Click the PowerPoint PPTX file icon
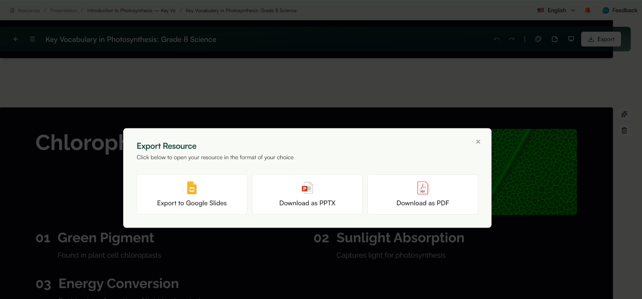642x299 pixels. 307,188
